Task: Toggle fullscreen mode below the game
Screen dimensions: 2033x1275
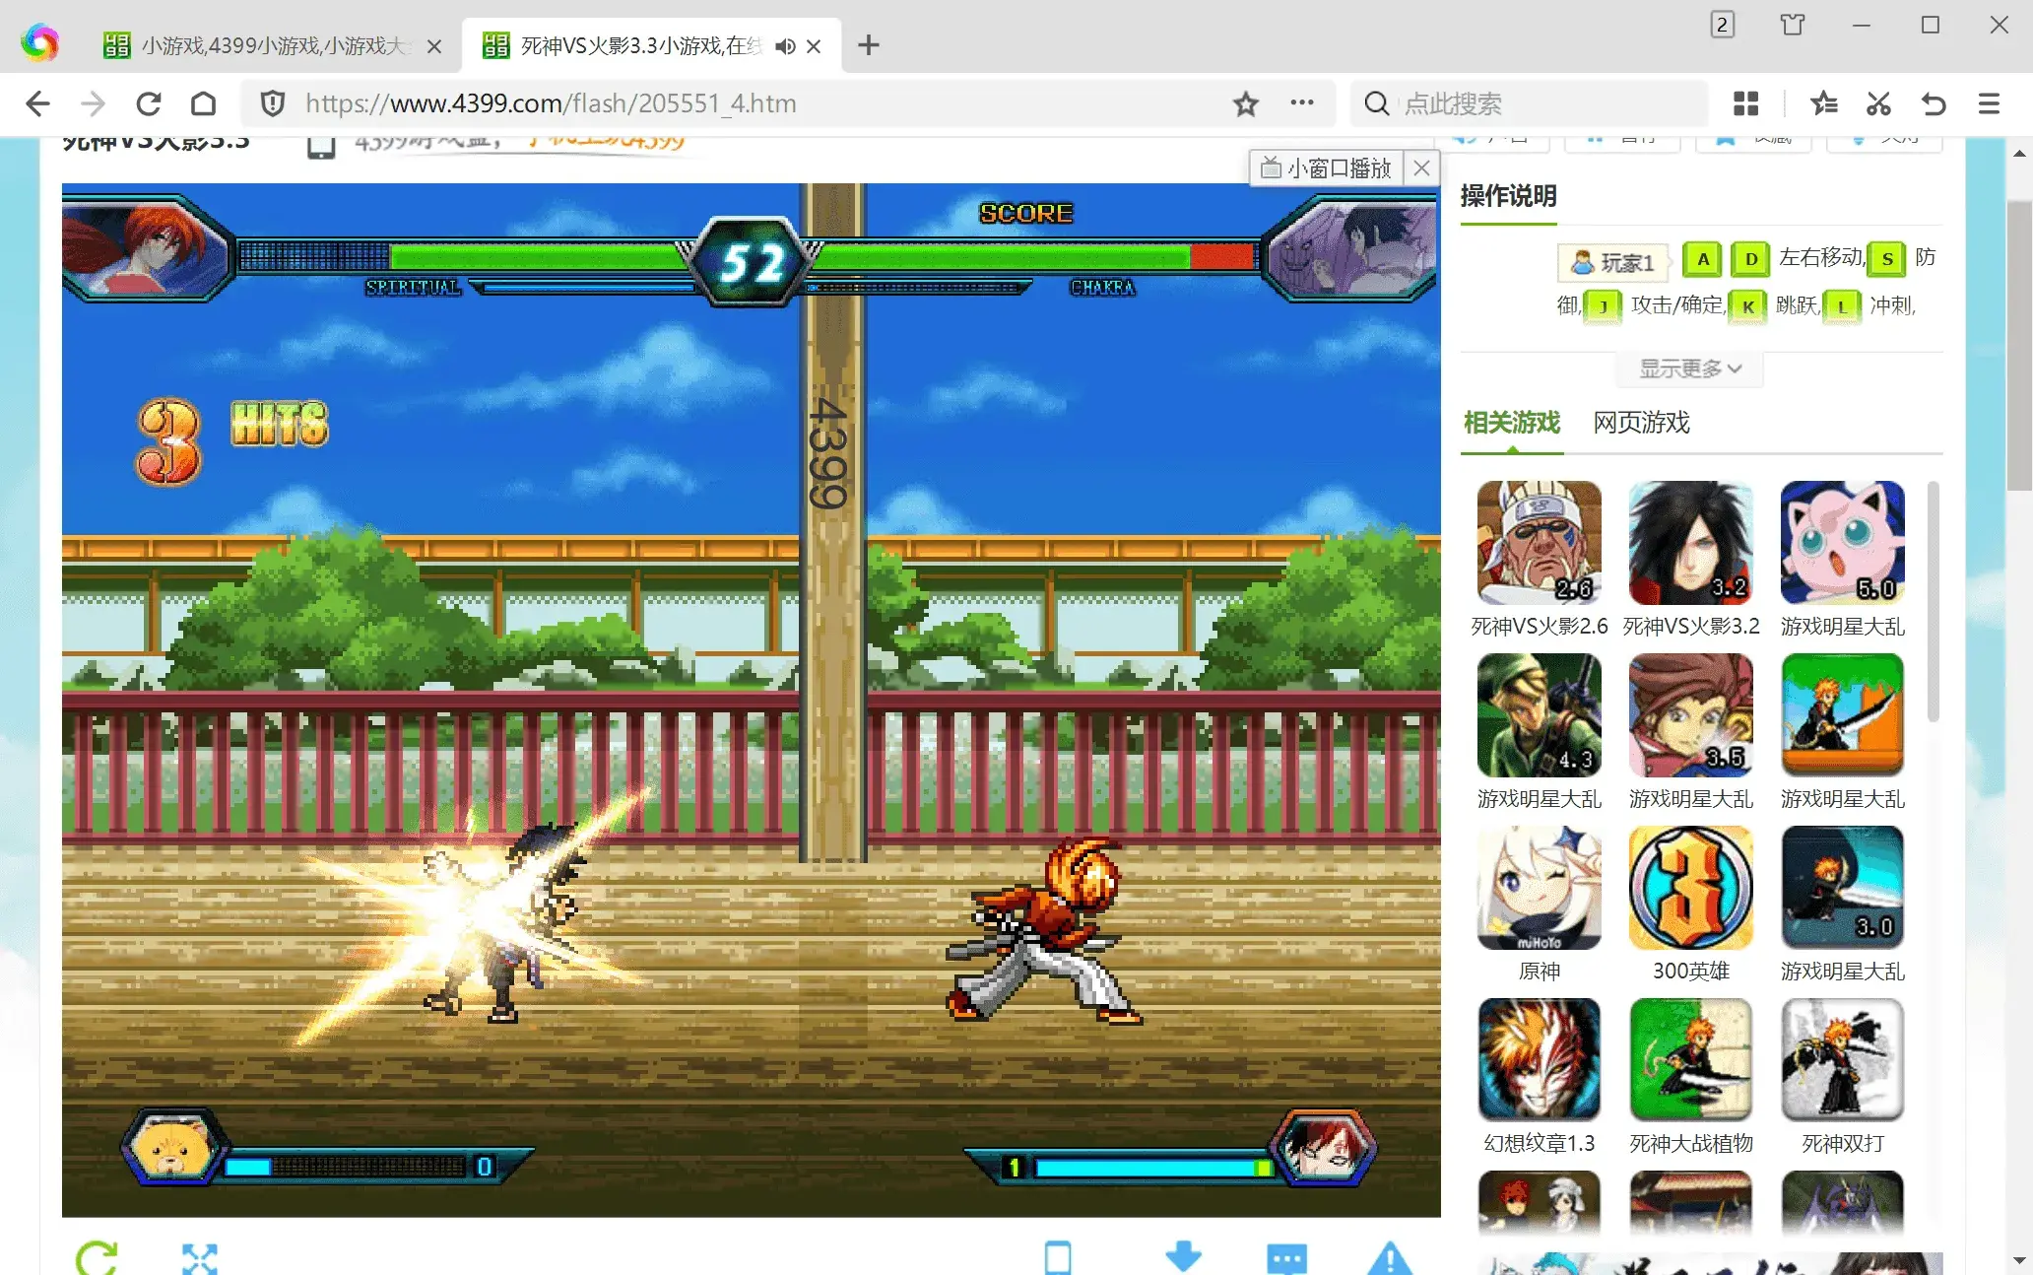Action: coord(200,1258)
